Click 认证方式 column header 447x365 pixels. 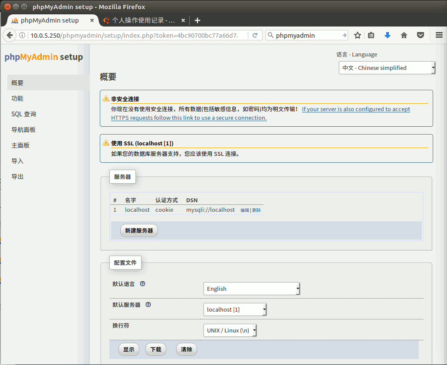coord(167,200)
